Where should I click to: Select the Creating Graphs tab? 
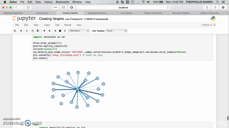pos(70,13)
